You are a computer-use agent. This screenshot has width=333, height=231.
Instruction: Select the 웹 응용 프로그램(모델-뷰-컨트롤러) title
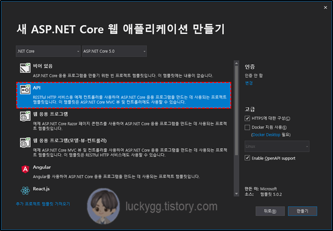[70, 141]
